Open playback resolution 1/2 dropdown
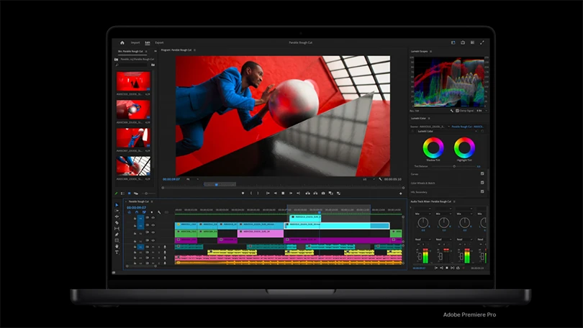Screen dimensions: 583x328 pos(368,179)
